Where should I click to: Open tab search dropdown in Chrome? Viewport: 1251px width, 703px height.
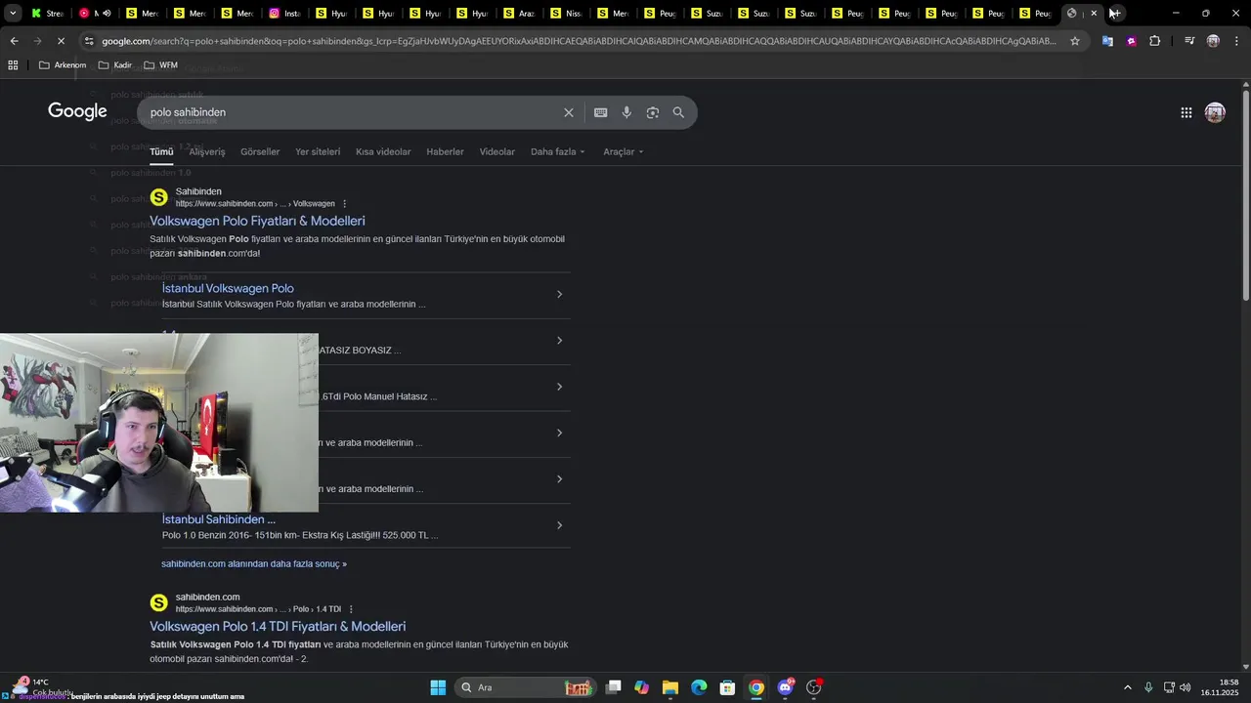pos(13,13)
